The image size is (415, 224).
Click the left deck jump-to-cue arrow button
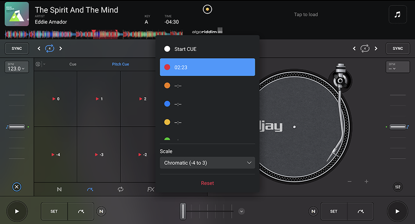point(81,212)
